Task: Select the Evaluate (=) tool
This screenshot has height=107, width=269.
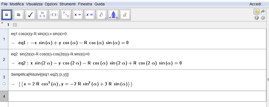Action: [x=7, y=15]
